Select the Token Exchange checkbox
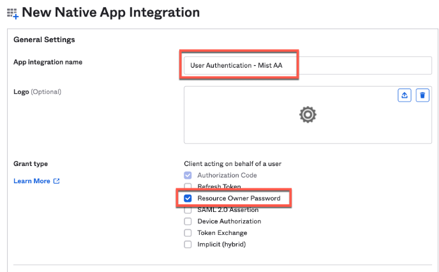The width and height of the screenshot is (439, 272). tap(188, 232)
